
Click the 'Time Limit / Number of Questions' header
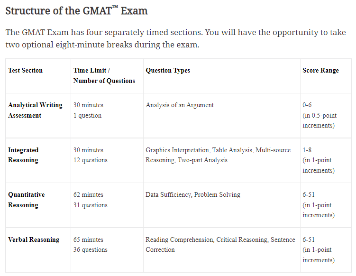click(x=104, y=75)
